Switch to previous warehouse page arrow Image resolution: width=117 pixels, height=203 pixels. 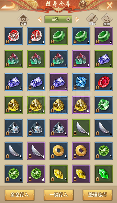click(x=40, y=20)
